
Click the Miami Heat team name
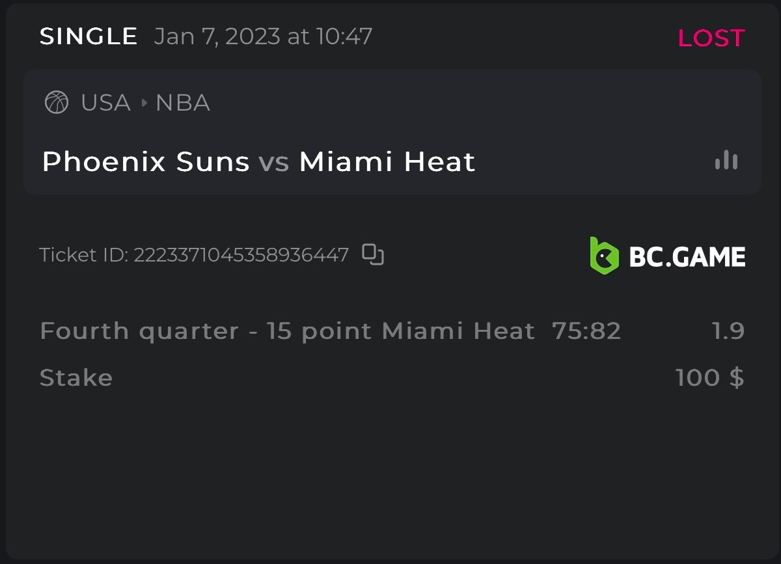coord(387,161)
